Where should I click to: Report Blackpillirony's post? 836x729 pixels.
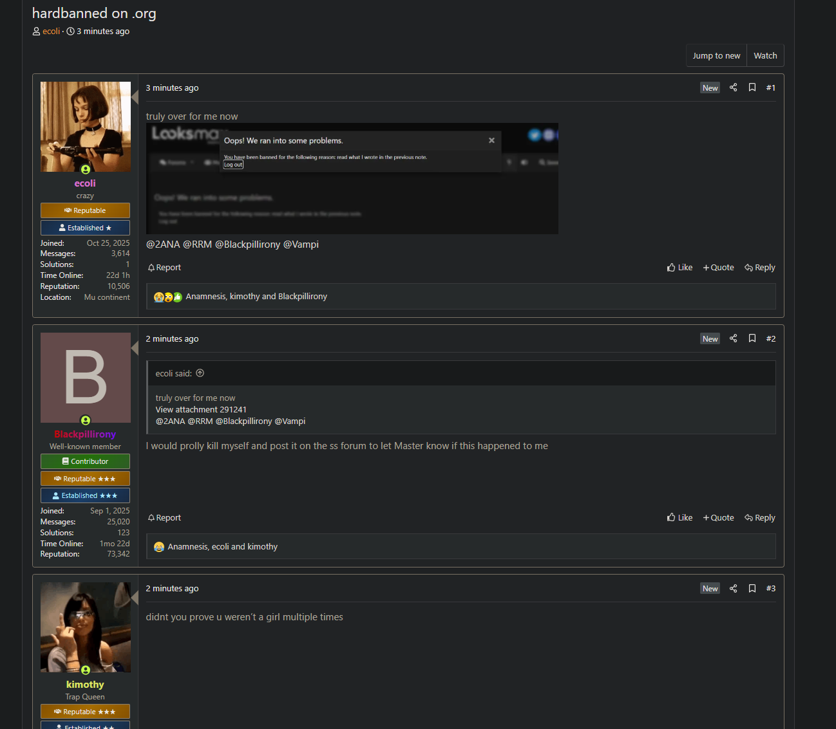[x=164, y=518]
